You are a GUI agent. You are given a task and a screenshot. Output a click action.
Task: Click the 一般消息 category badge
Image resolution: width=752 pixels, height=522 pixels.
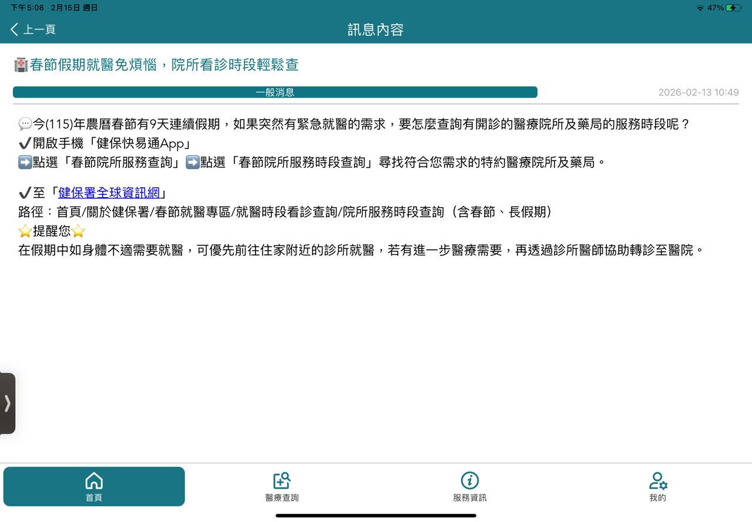click(x=275, y=92)
